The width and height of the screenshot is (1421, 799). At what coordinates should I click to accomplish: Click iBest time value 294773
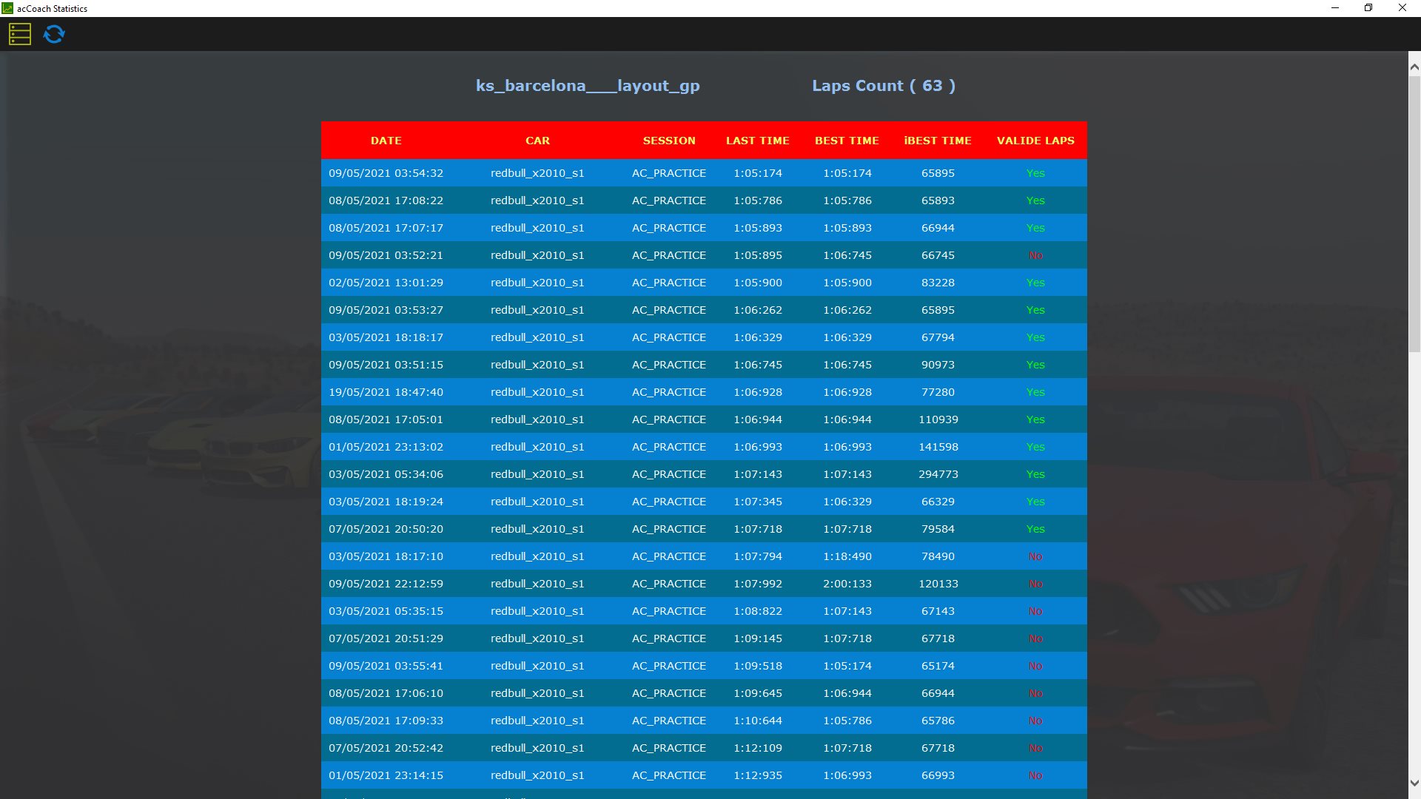coord(938,474)
